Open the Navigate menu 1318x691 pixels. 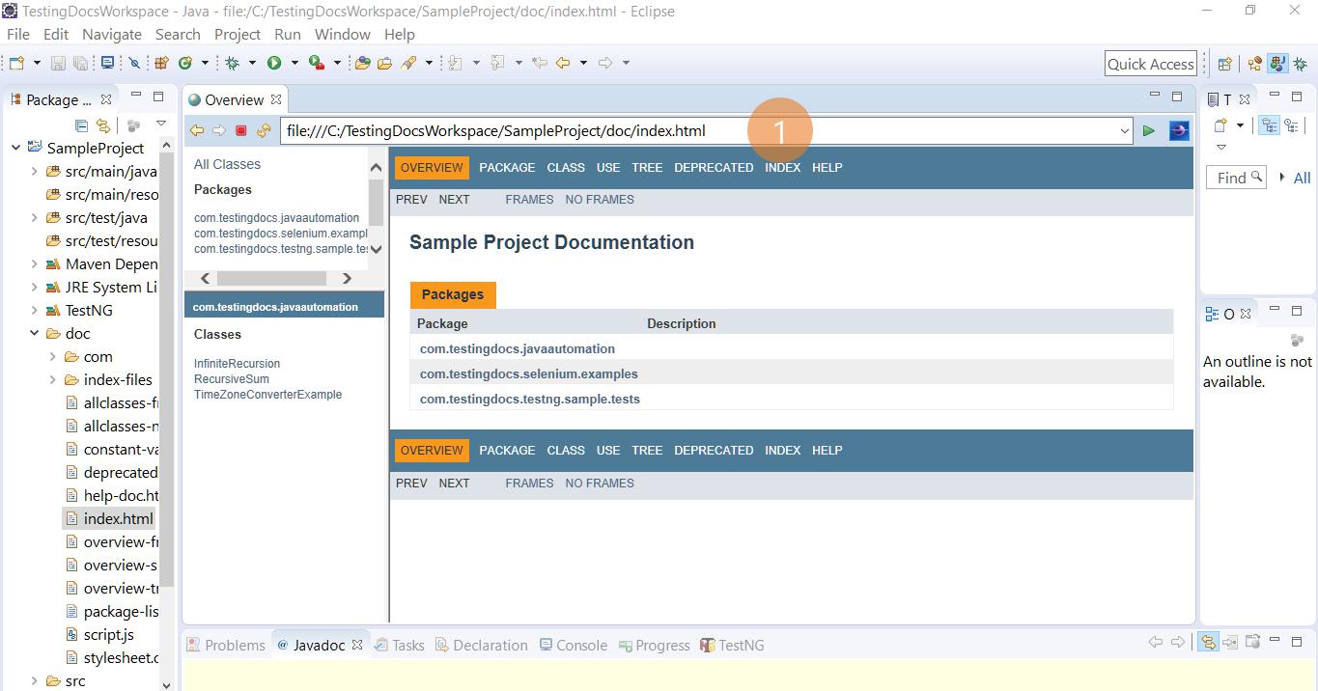click(x=112, y=34)
